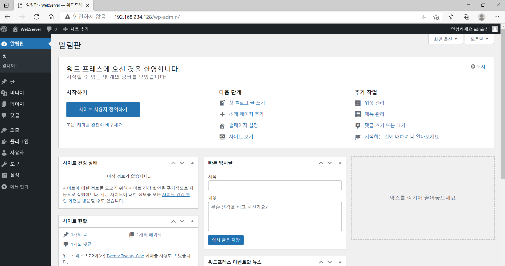Open the 1개의 댓글 link
505x266 pixels.
coord(81,244)
